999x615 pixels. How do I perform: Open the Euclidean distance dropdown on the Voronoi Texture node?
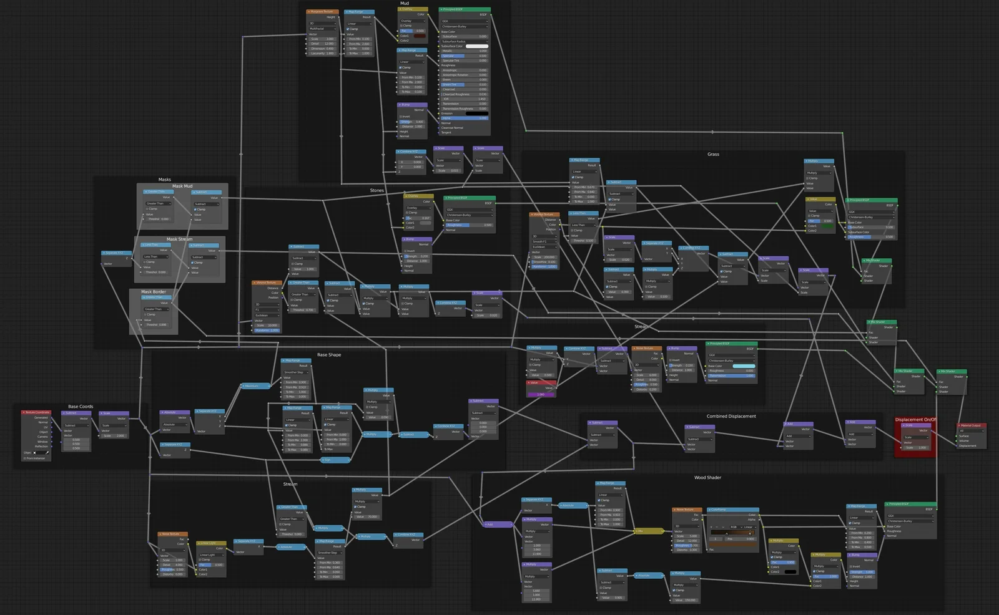[x=267, y=316]
